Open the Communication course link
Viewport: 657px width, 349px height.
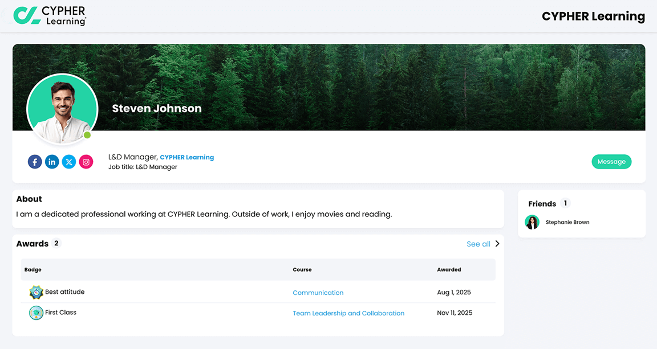point(318,292)
